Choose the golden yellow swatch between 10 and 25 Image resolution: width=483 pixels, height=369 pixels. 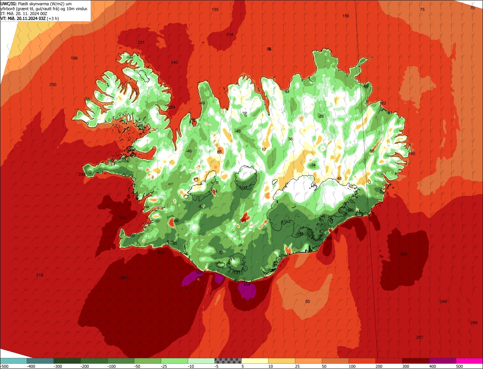click(x=281, y=361)
